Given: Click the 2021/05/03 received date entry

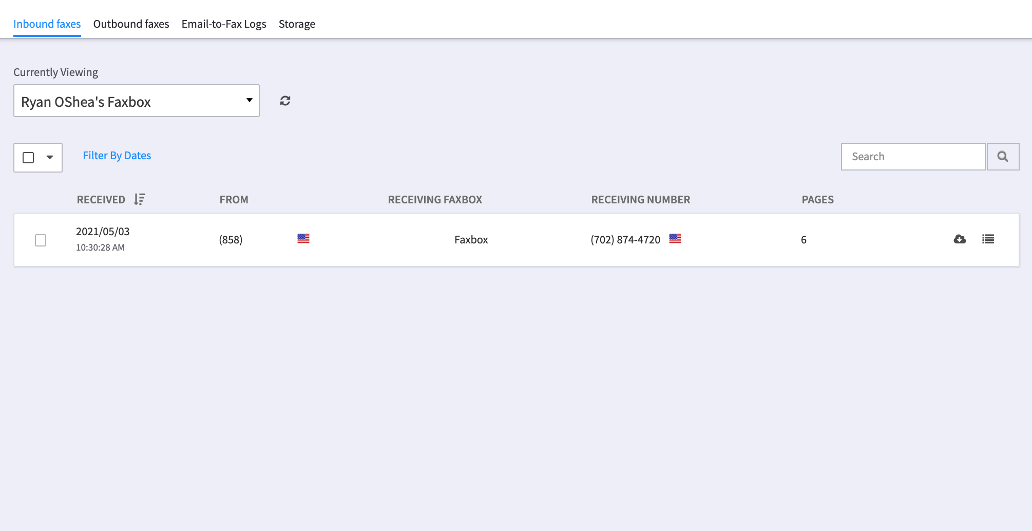Looking at the screenshot, I should (103, 232).
